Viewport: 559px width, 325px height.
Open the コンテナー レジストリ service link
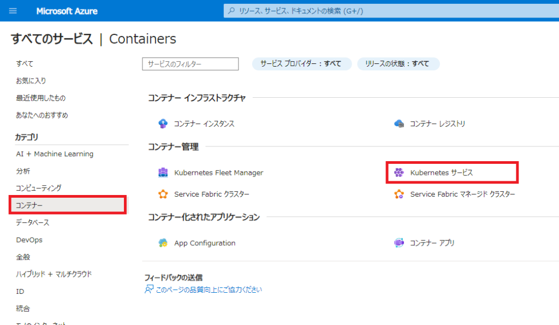(437, 124)
